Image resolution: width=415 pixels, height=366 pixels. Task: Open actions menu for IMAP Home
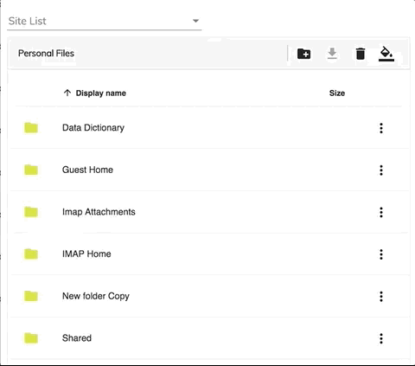[x=381, y=254]
